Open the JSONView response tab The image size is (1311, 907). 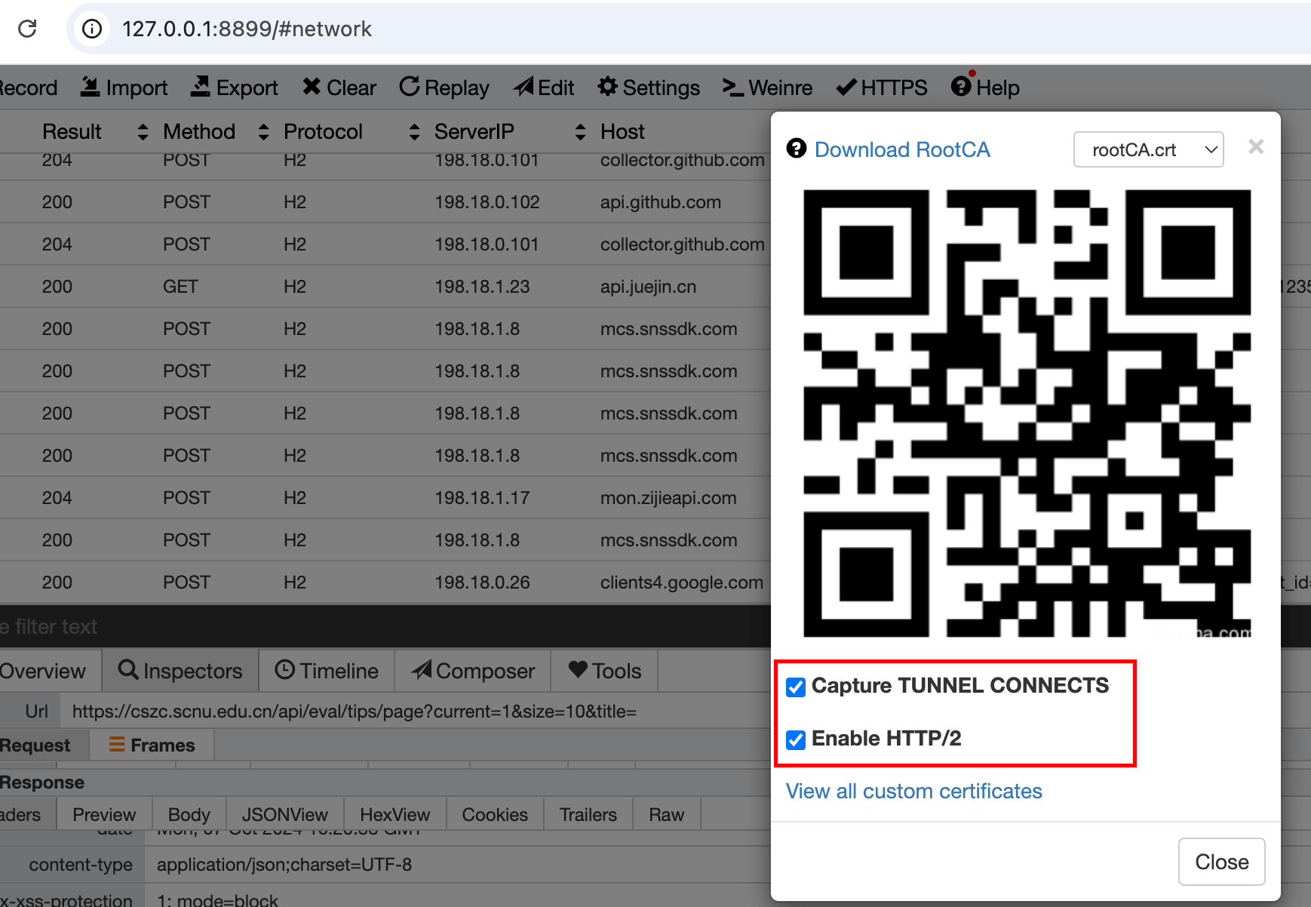tap(285, 815)
